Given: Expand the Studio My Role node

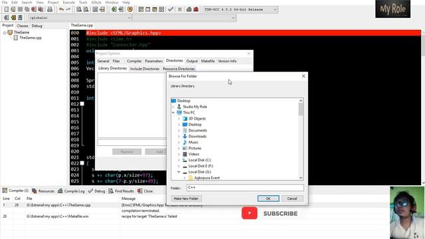Looking at the screenshot, I should pos(173,107).
